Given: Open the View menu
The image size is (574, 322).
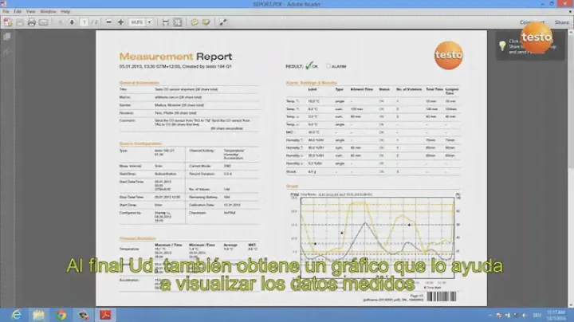Looking at the screenshot, I should (x=29, y=12).
